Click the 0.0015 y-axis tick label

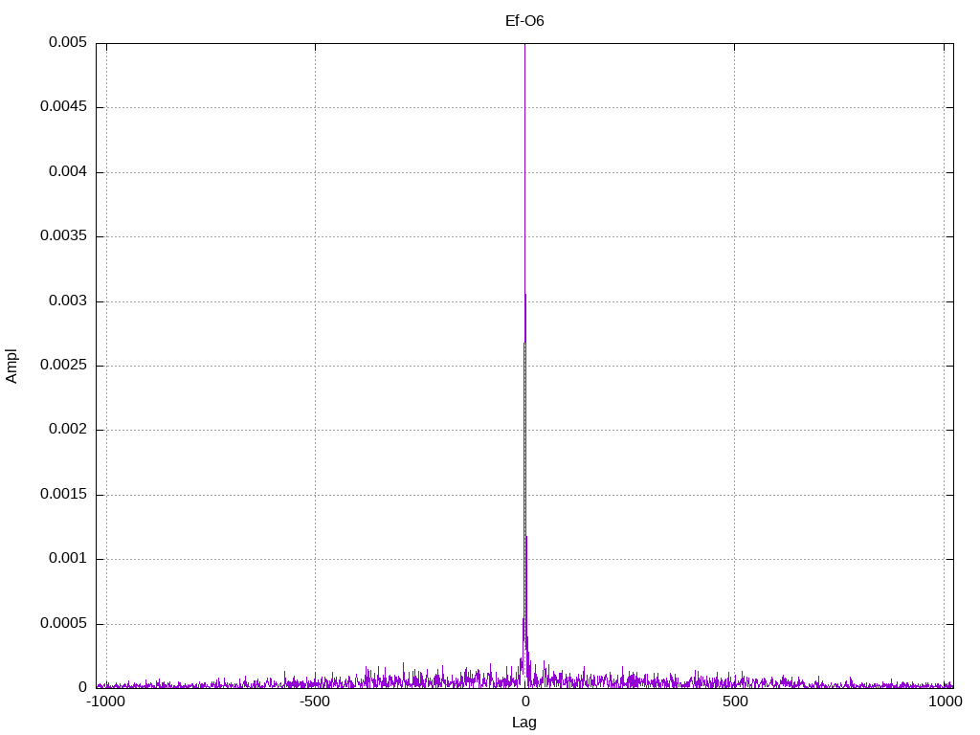64,495
